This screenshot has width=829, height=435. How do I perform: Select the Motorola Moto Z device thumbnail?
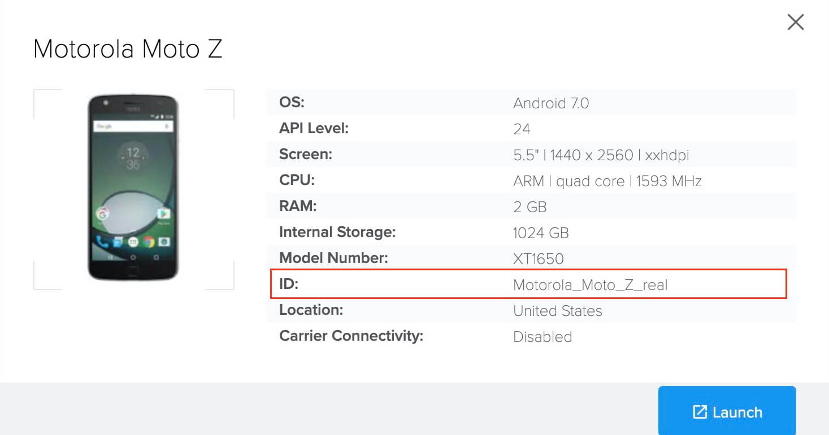pyautogui.click(x=133, y=186)
